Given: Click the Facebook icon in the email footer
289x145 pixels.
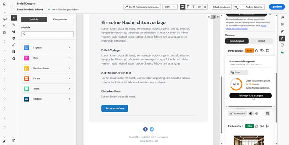Looking at the screenshot, I should (x=145, y=129).
